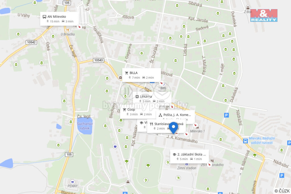Click the Milevsko 1 post office icon
The width and height of the screenshot is (291, 194).
point(196,126)
